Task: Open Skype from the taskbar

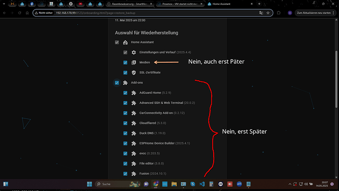Action: pyautogui.click(x=193, y=184)
